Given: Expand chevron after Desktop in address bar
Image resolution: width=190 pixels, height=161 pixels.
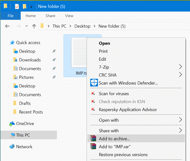Looking at the screenshot, I should [x=94, y=26].
